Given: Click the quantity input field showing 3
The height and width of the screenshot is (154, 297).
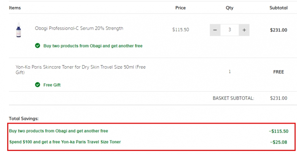Looking at the screenshot, I should point(230,30).
